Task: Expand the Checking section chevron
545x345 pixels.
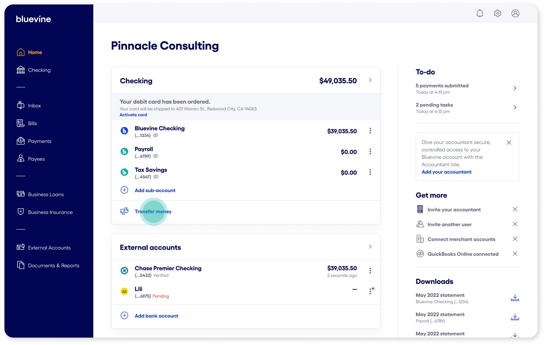Action: click(370, 80)
